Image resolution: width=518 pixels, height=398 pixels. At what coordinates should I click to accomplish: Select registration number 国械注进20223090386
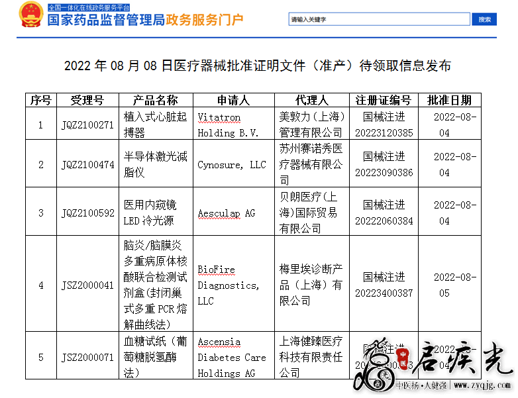384,164
